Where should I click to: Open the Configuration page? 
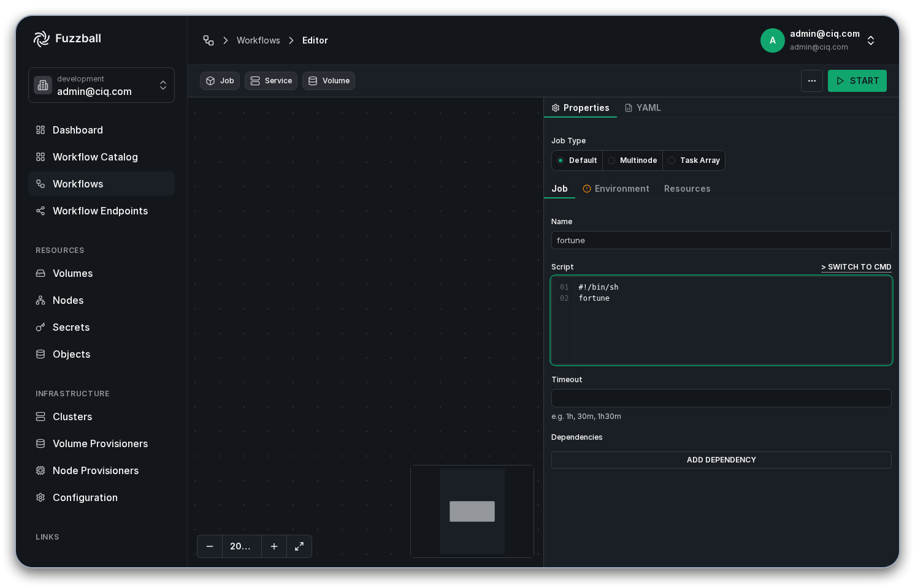pos(101,497)
